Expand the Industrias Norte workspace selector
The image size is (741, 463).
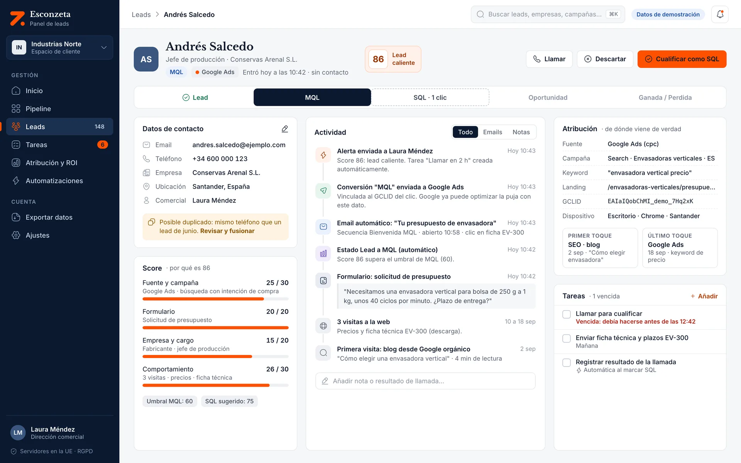(x=59, y=47)
